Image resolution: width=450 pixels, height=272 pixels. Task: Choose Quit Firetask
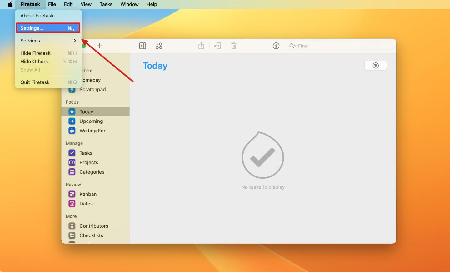[48, 82]
